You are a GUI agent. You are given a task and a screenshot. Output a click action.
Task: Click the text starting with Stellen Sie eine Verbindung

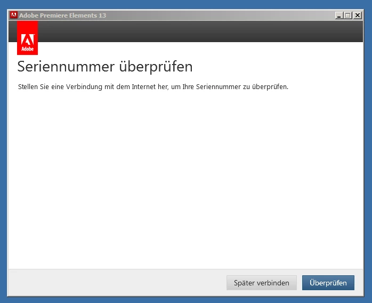click(x=153, y=86)
